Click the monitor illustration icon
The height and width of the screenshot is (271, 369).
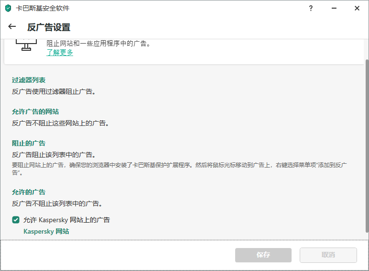pos(26,45)
